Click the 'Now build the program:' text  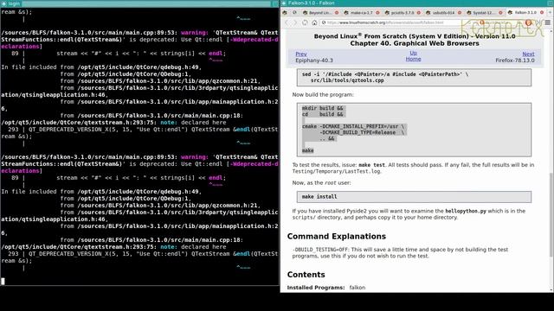coord(323,94)
